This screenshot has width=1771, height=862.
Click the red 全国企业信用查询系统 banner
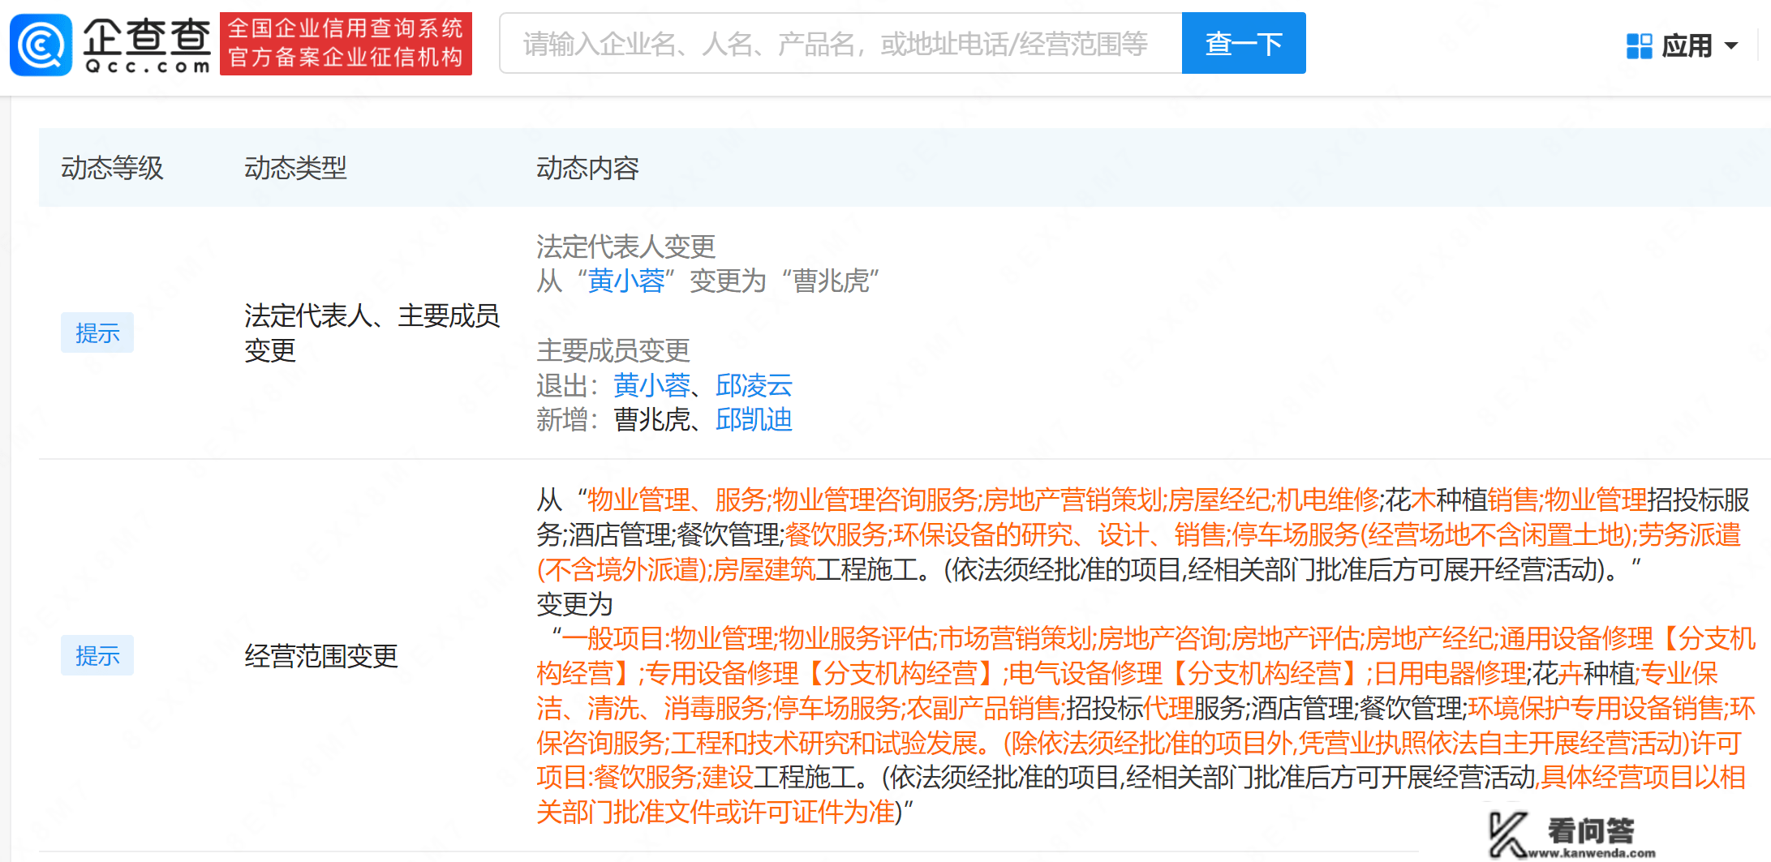tap(346, 44)
